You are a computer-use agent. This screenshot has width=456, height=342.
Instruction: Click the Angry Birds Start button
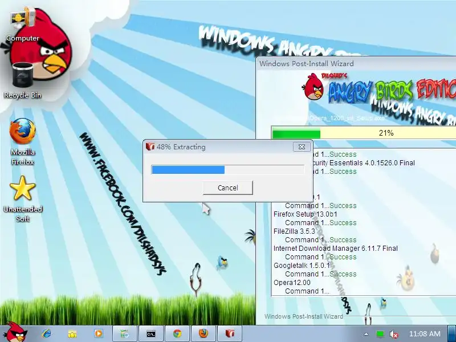coord(17,332)
